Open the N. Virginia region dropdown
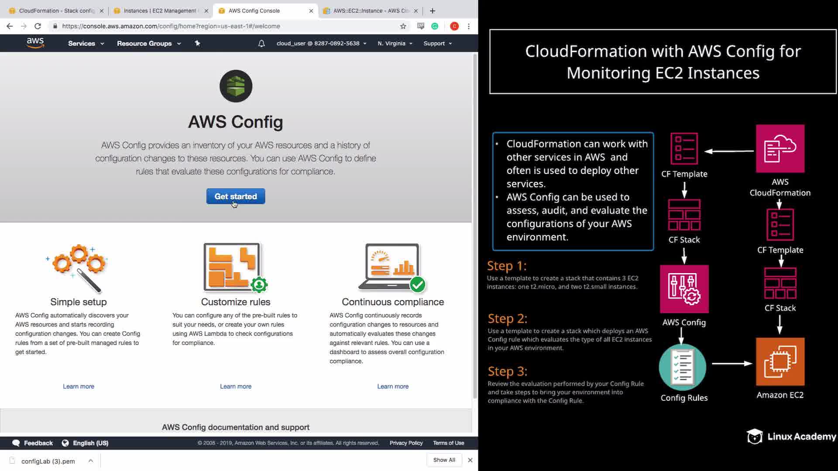Image resolution: width=838 pixels, height=471 pixels. tap(395, 43)
